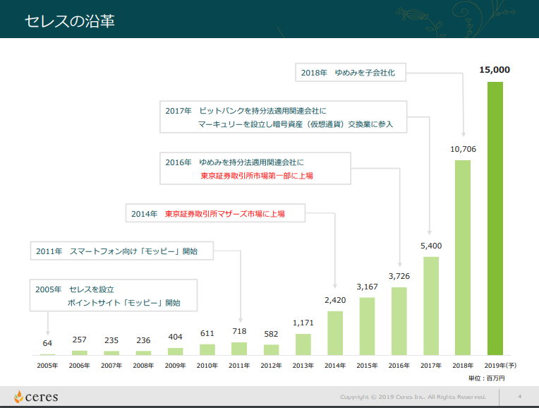The width and height of the screenshot is (539, 408).
Task: Click the 2006年 axis label
Action: tap(80, 366)
